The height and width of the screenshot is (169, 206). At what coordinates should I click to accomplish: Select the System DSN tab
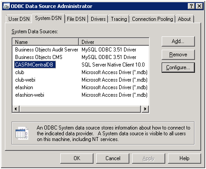(48, 18)
